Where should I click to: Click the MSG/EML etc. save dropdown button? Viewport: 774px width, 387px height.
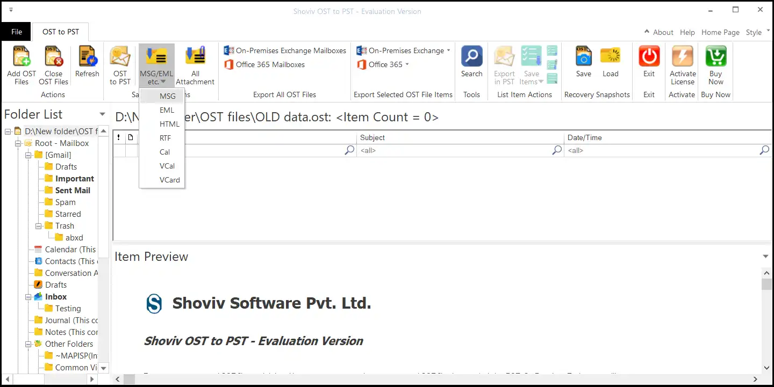pyautogui.click(x=156, y=65)
